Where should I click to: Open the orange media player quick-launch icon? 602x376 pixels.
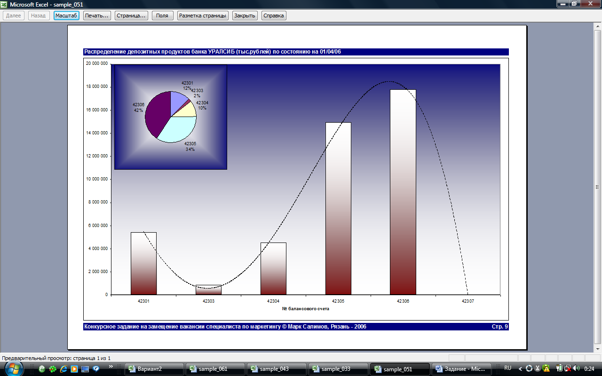pyautogui.click(x=74, y=369)
